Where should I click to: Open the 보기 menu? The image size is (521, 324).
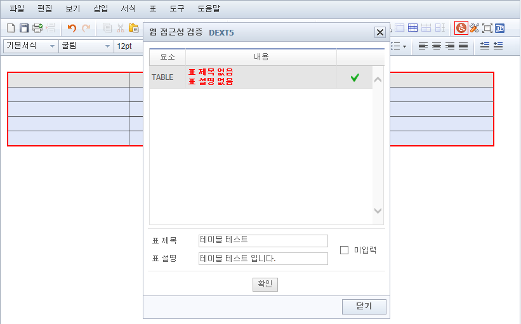coord(73,8)
